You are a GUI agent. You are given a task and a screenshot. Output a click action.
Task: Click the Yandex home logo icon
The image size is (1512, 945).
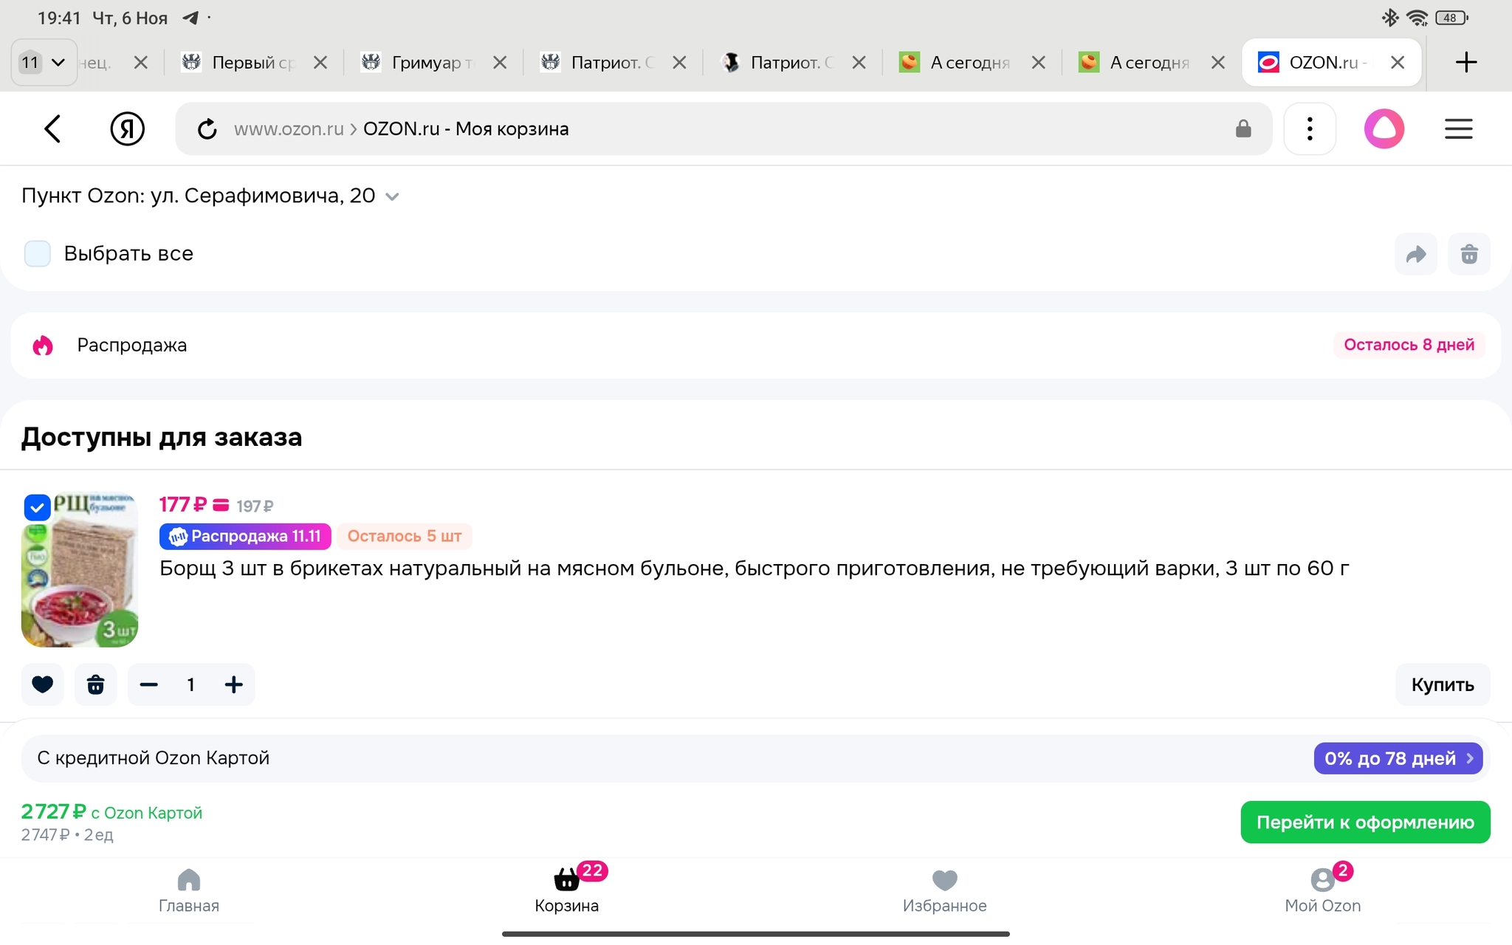pyautogui.click(x=127, y=129)
